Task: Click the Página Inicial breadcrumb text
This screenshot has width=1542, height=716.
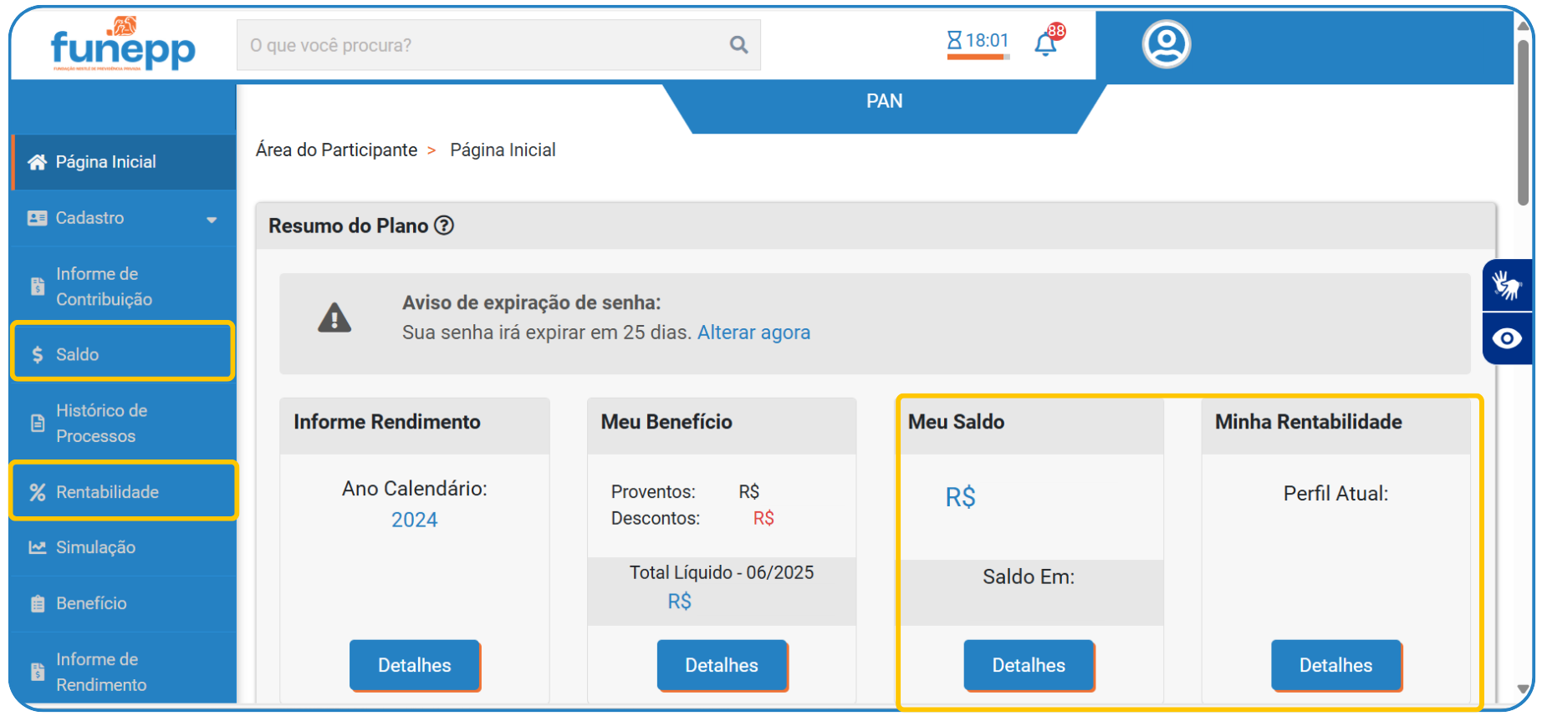Action: coord(503,150)
